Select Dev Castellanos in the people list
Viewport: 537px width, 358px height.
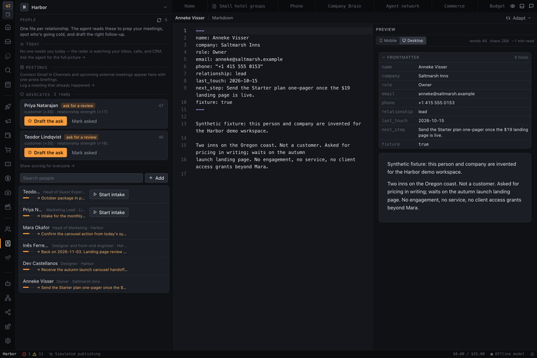[94, 266]
